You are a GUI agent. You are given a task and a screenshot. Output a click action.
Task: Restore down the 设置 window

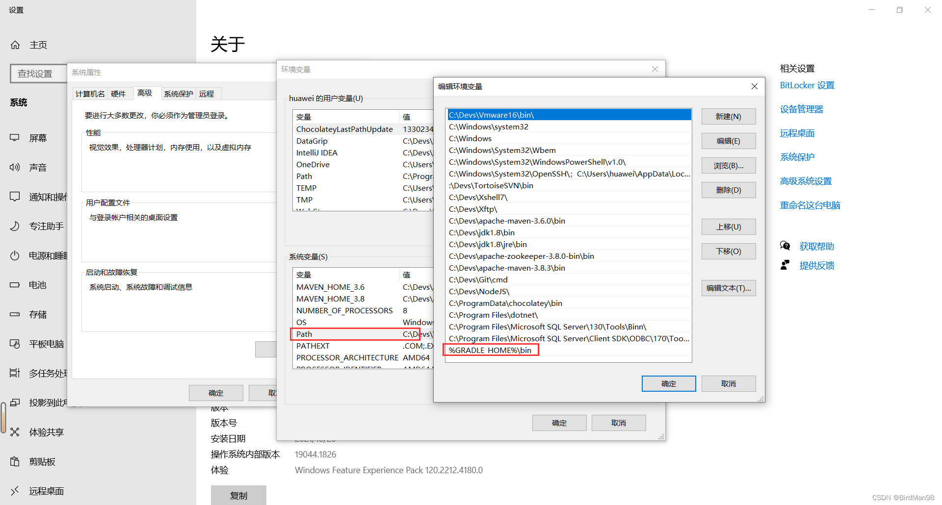900,10
